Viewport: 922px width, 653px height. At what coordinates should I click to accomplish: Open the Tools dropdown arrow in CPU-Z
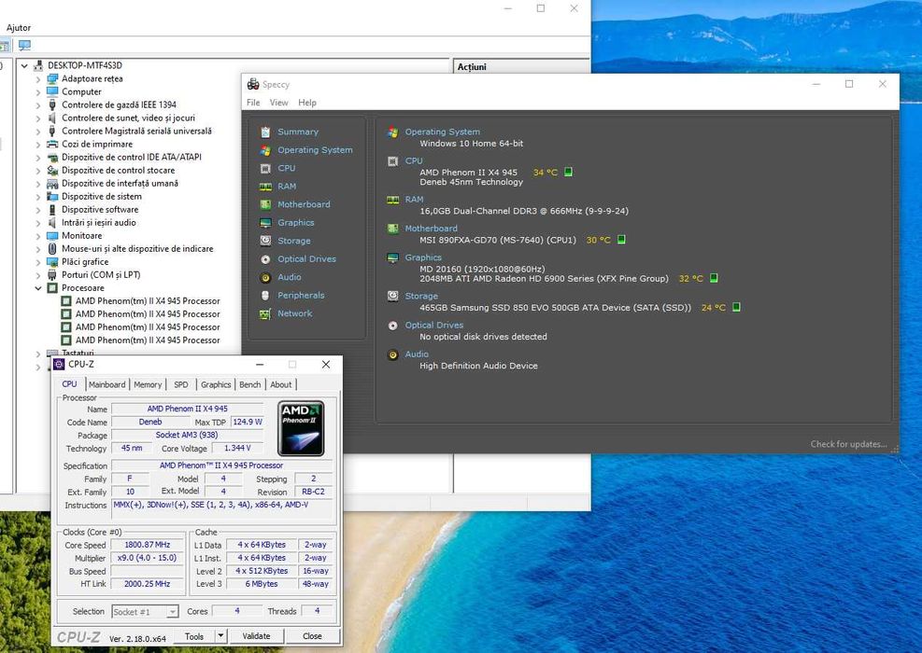pos(220,636)
